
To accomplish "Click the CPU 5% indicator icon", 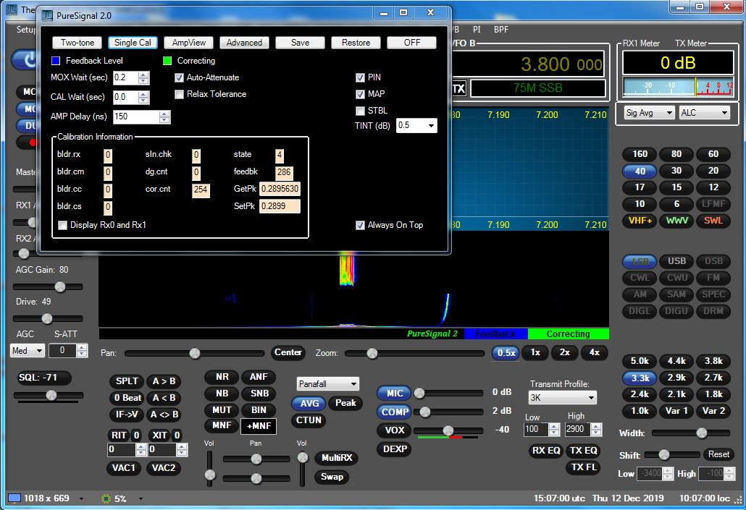I will [x=106, y=498].
